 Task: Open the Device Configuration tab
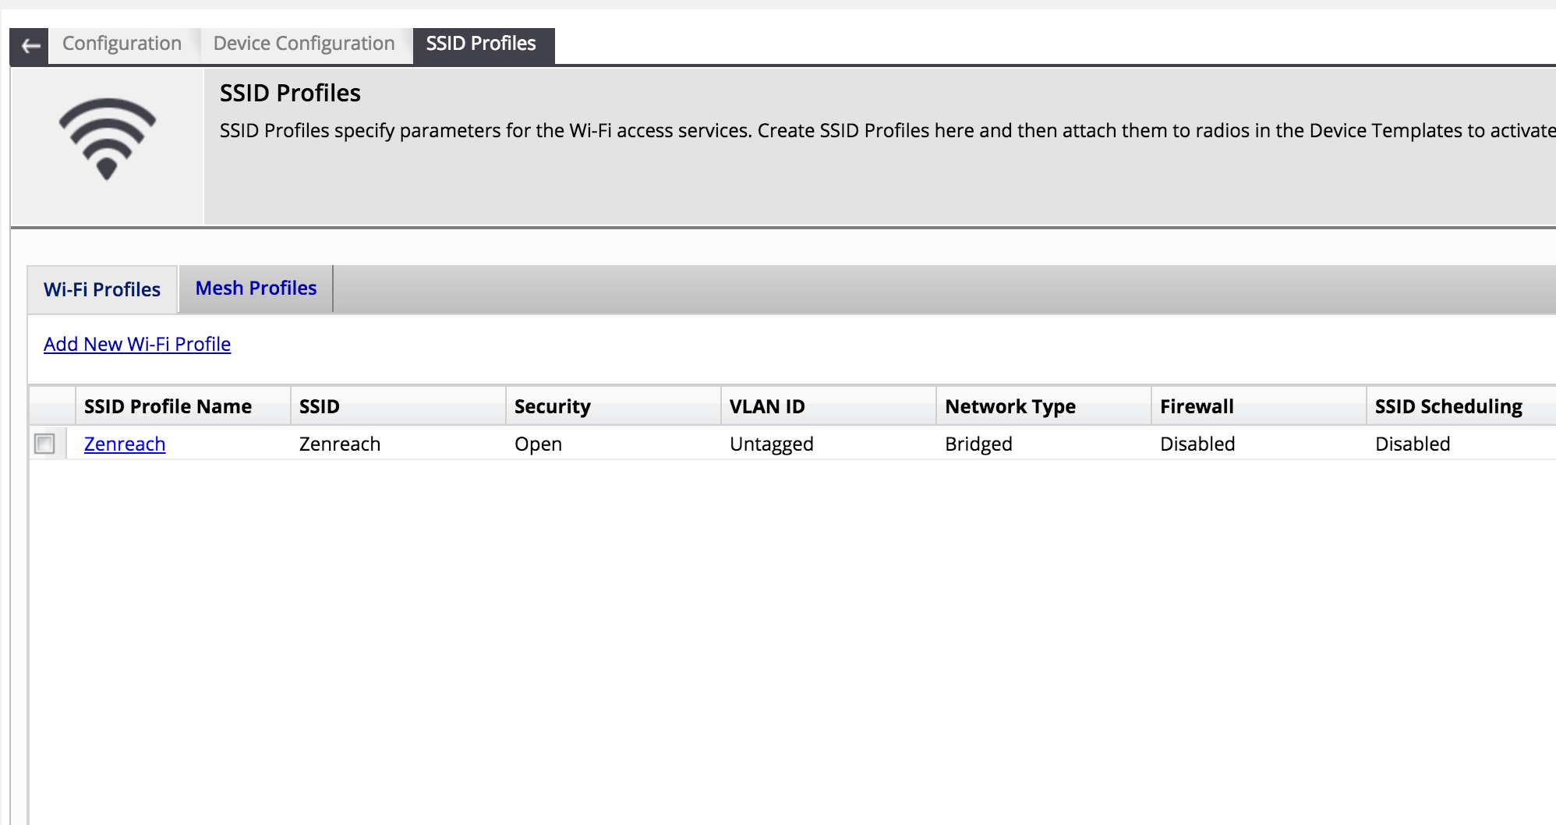(x=302, y=43)
